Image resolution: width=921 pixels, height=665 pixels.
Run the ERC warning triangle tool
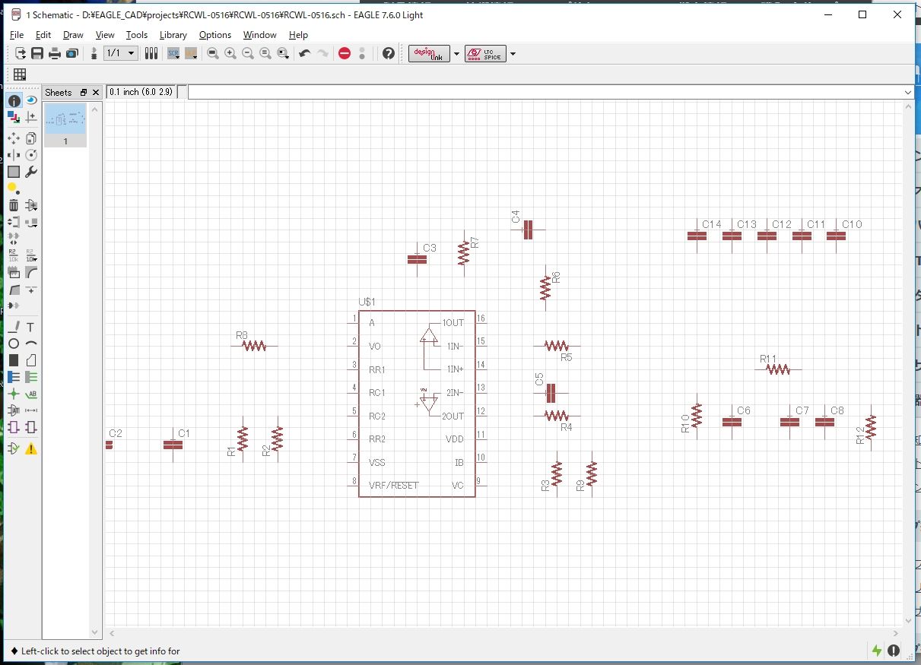tap(31, 448)
